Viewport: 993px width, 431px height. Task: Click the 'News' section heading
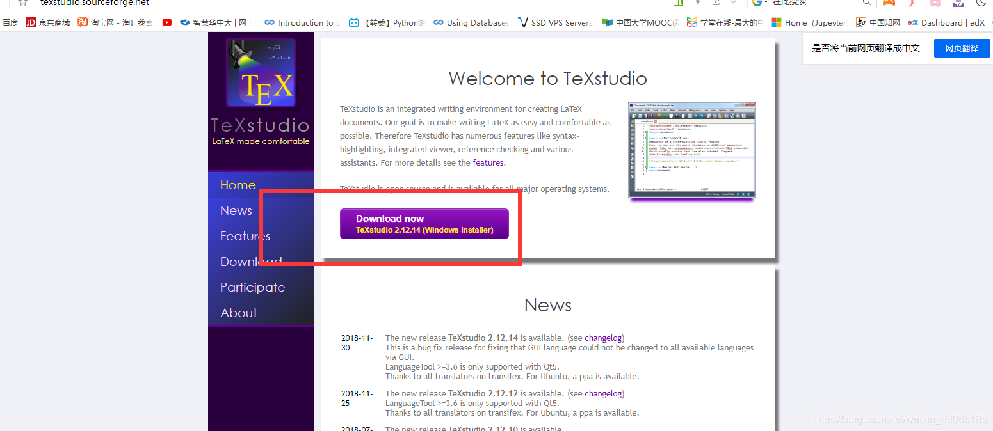coord(548,305)
